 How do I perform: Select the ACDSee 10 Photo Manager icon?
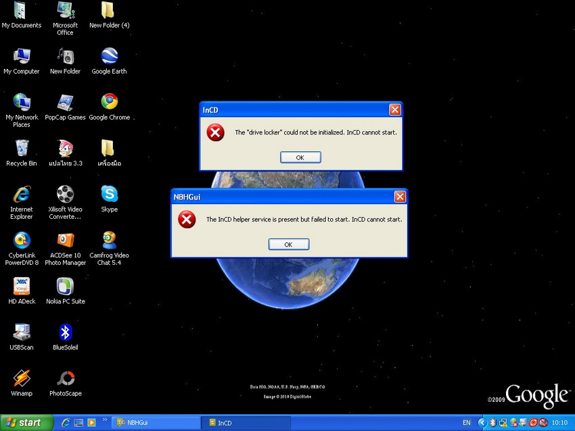coord(65,249)
